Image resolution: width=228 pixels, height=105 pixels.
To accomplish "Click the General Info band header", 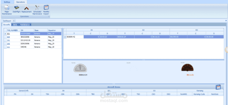I will click(x=24, y=91).
